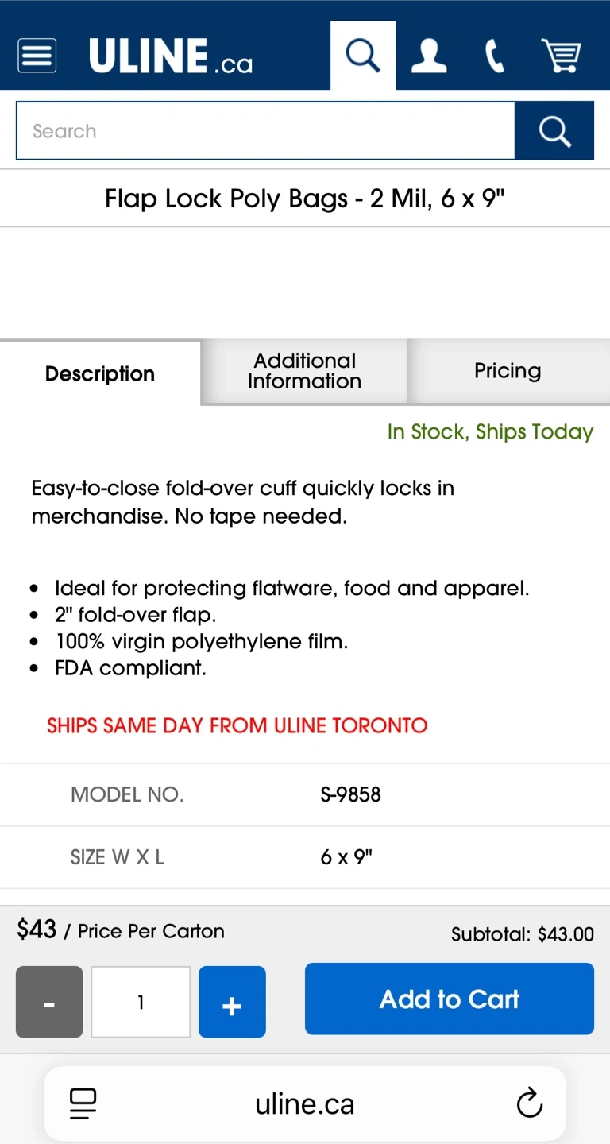
Task: Tap the uline.ca address bar
Action: (305, 1103)
